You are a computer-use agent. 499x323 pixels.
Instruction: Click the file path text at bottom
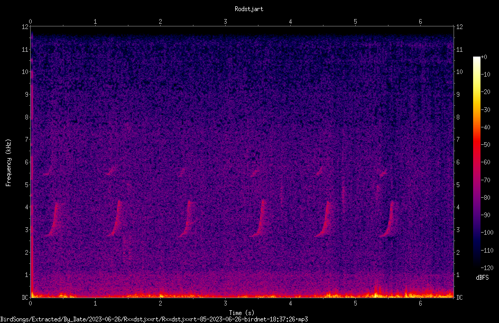coord(154,319)
